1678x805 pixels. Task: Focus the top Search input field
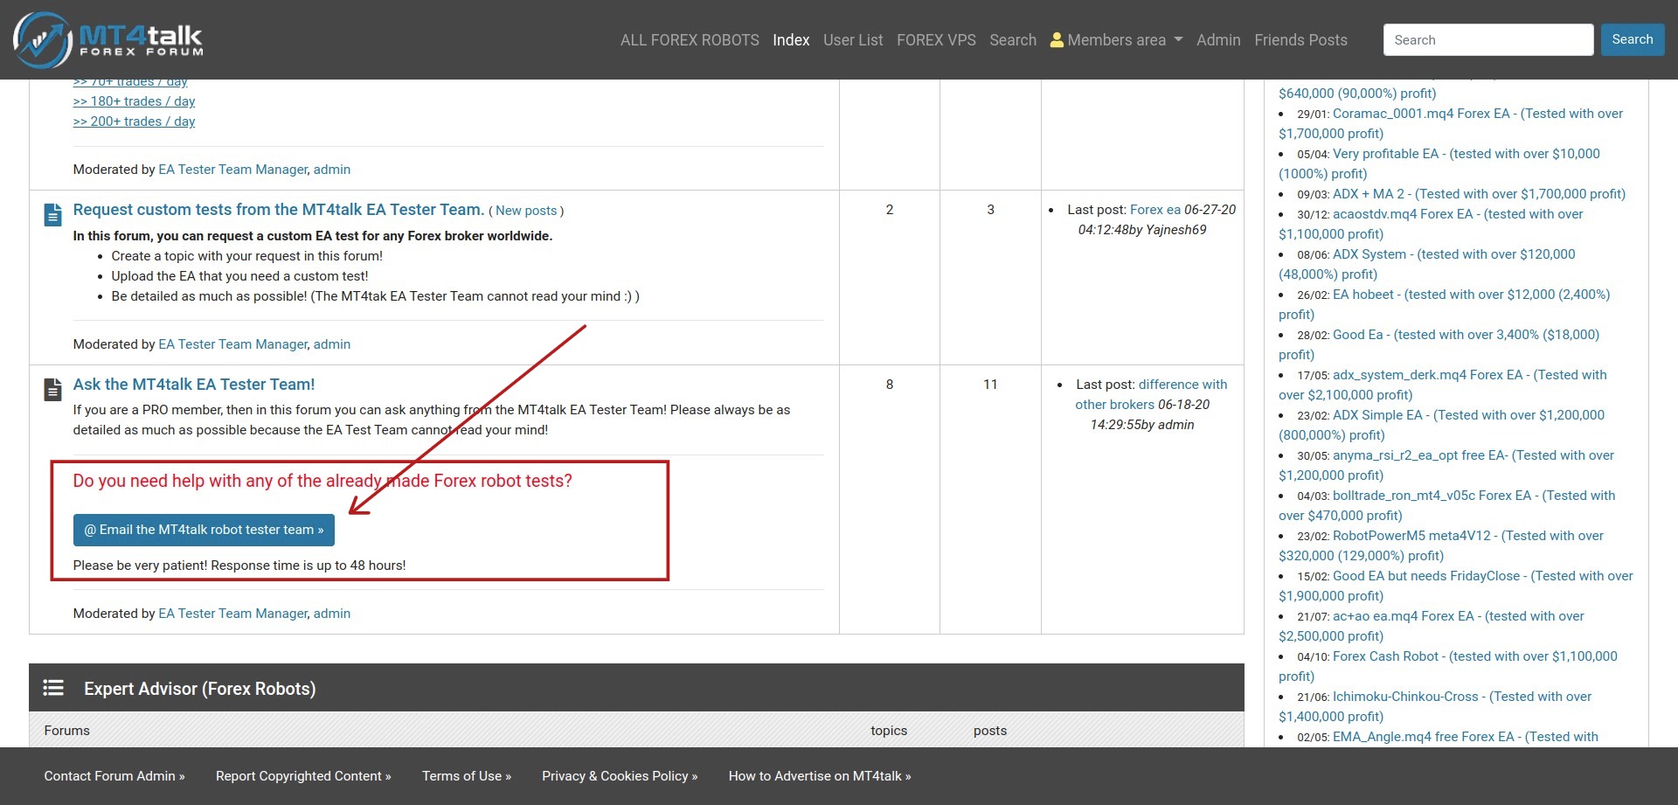click(1488, 40)
